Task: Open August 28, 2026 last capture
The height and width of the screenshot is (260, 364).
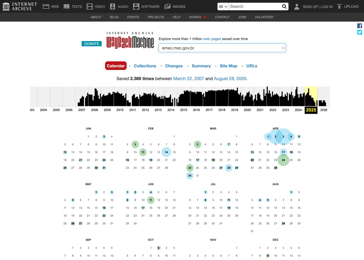Action: pos(230,79)
